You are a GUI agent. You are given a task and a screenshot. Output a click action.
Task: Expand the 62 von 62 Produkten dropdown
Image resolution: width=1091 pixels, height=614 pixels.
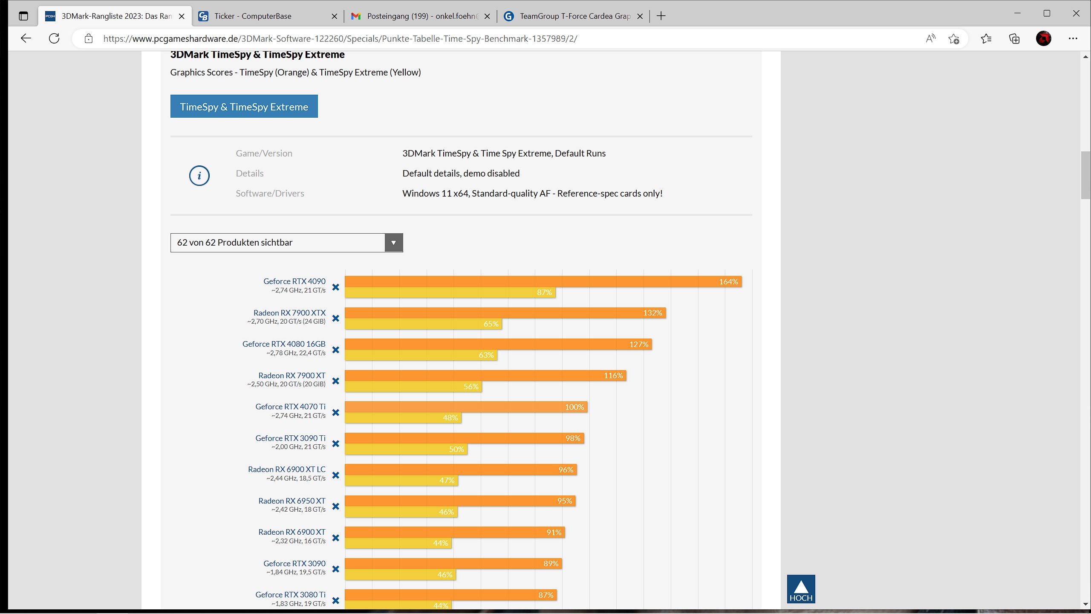click(x=393, y=243)
